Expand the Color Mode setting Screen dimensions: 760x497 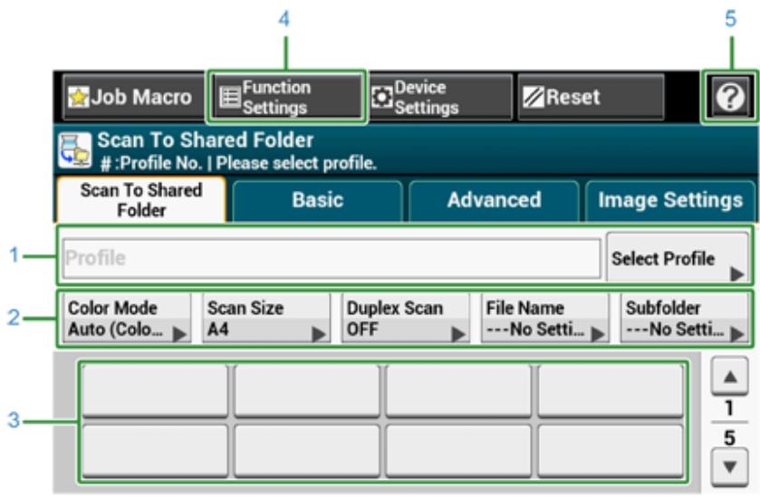(128, 319)
